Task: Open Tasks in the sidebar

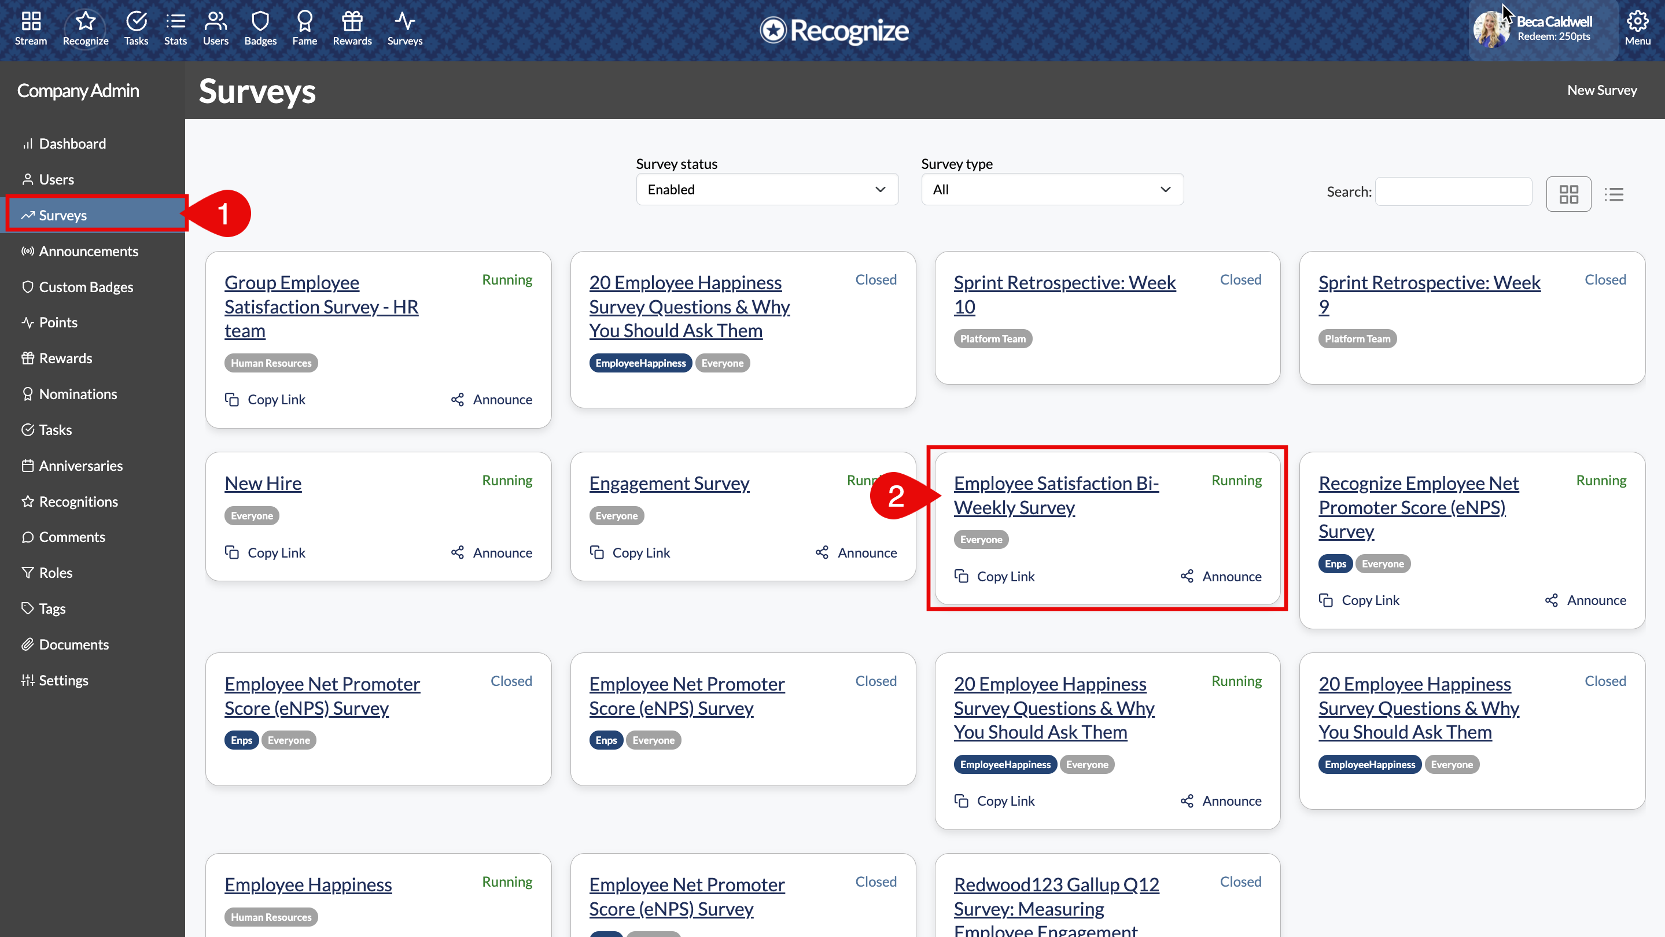Action: (55, 430)
